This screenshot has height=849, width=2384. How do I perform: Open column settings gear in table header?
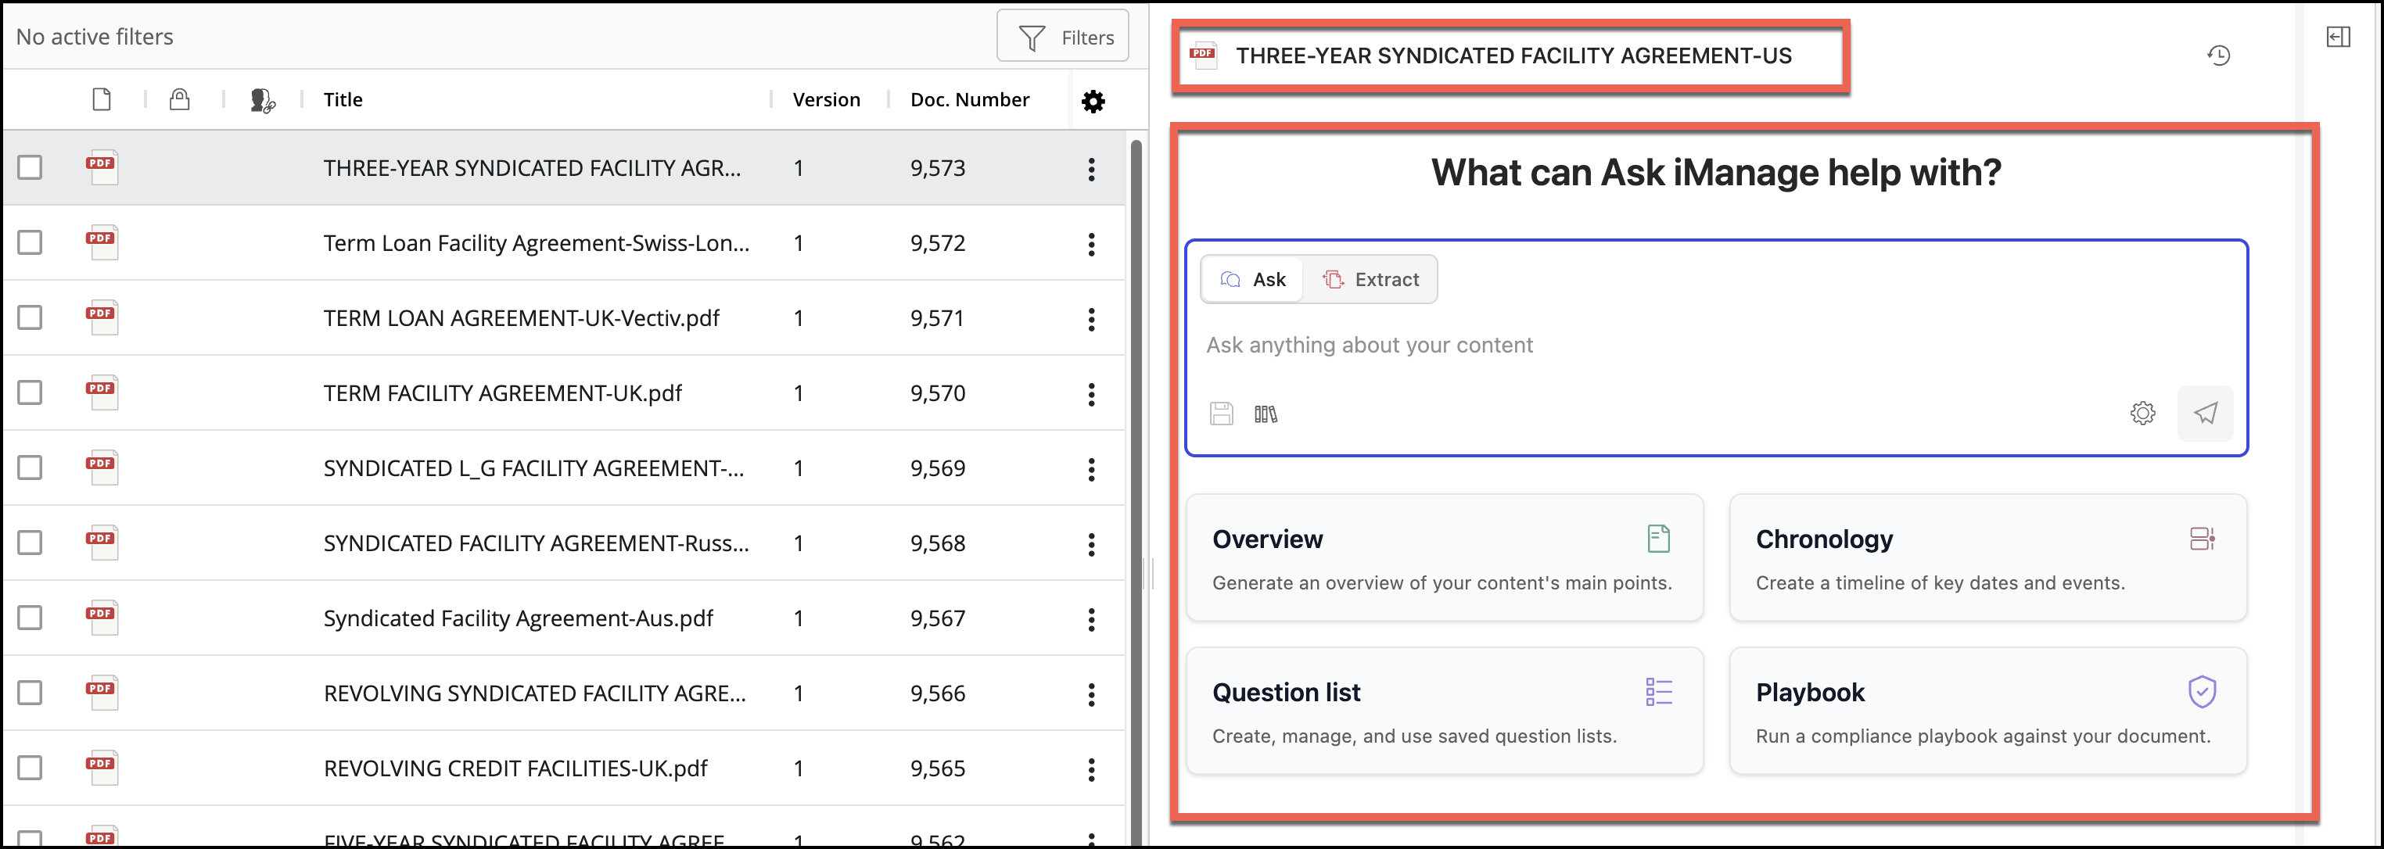point(1093,101)
